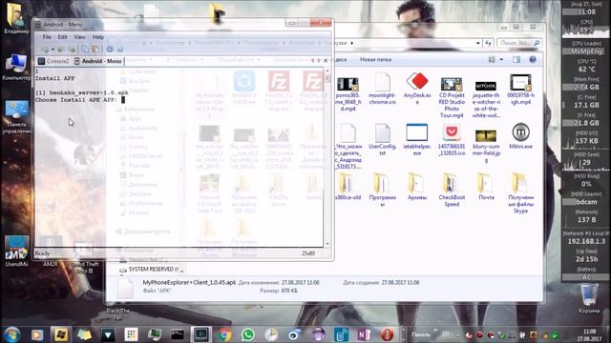The width and height of the screenshot is (611, 343).
Task: Open the view options dropdown arrow in Explorer
Action: tap(501, 59)
